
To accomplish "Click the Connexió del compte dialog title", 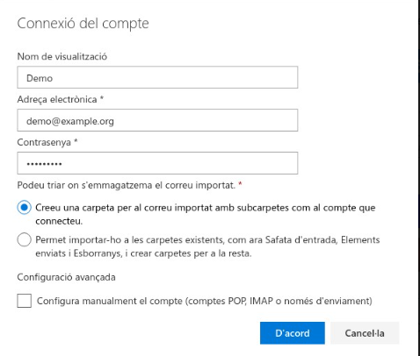I will click(x=83, y=23).
